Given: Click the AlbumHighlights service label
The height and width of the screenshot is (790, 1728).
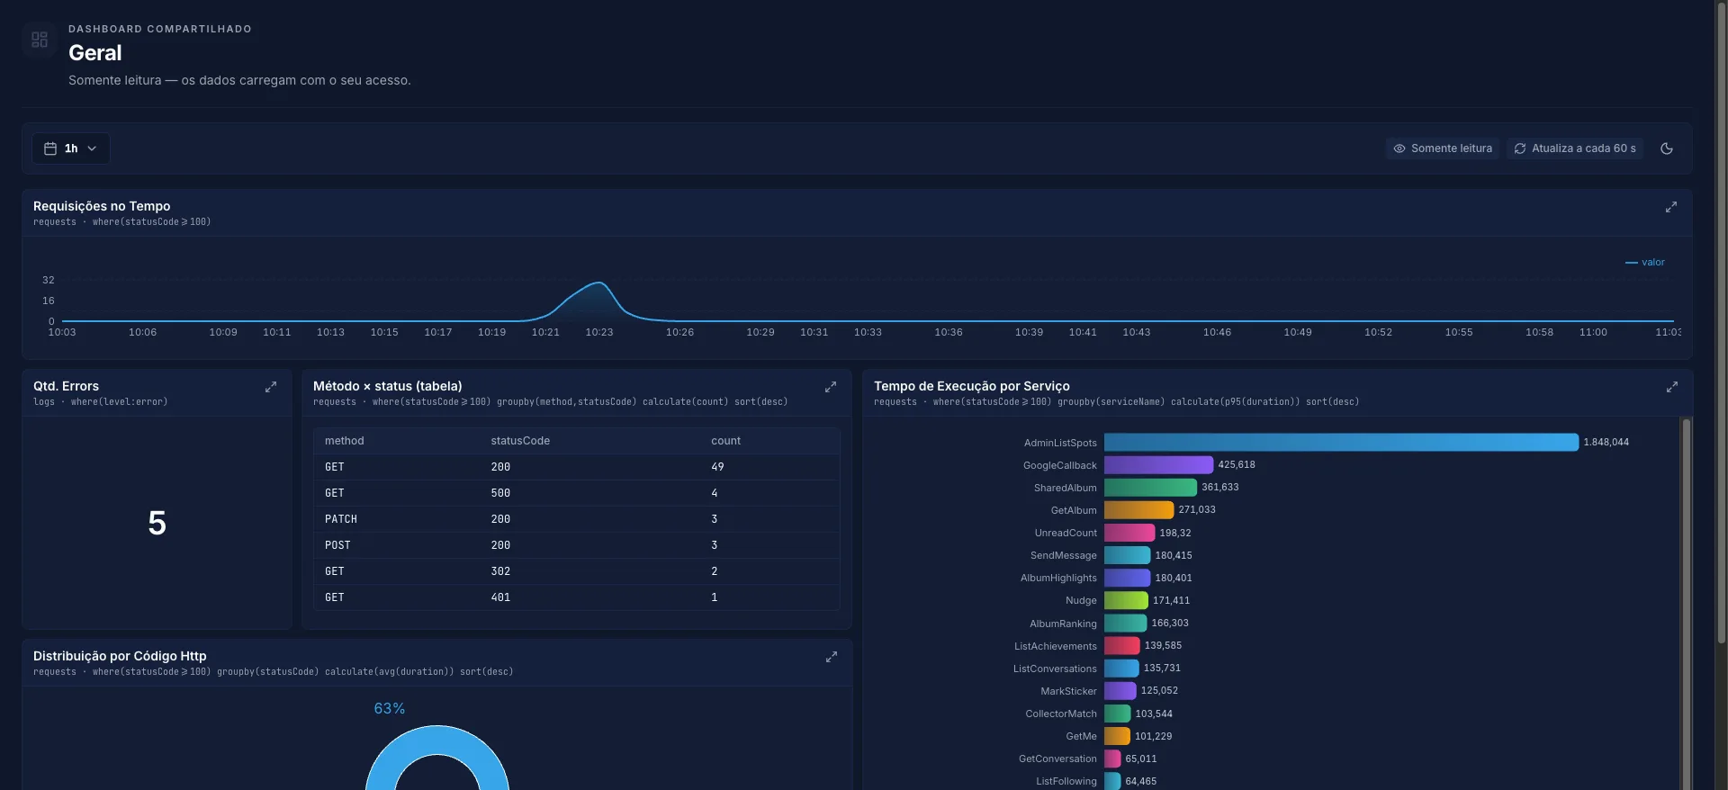Looking at the screenshot, I should pos(1058,578).
